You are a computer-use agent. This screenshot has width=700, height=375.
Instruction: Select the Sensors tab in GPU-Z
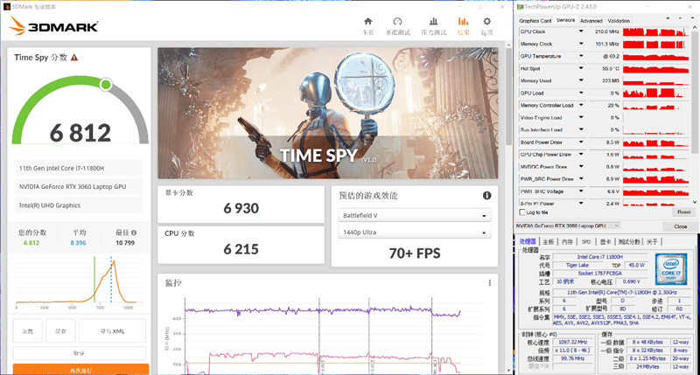click(x=565, y=20)
